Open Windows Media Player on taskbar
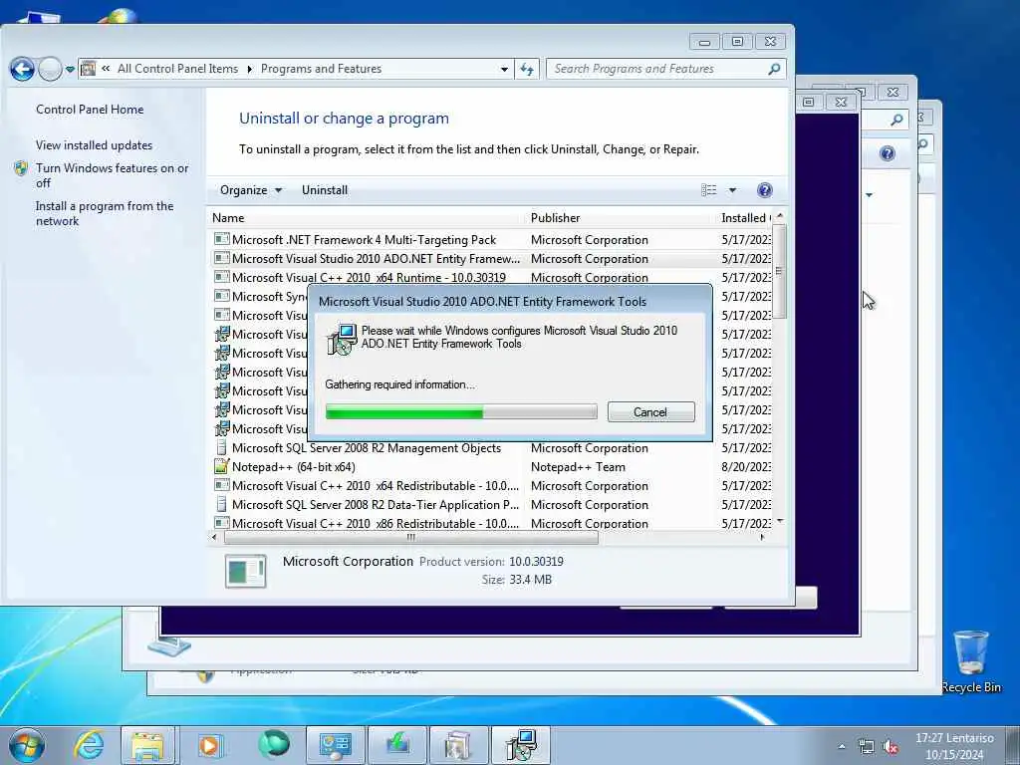Screen dimensions: 1020x765 point(210,745)
